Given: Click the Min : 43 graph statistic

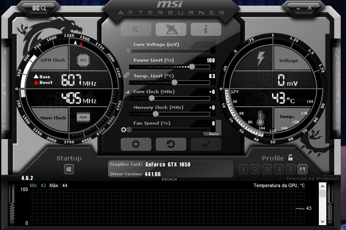Looking at the screenshot, I should pyautogui.click(x=38, y=185).
